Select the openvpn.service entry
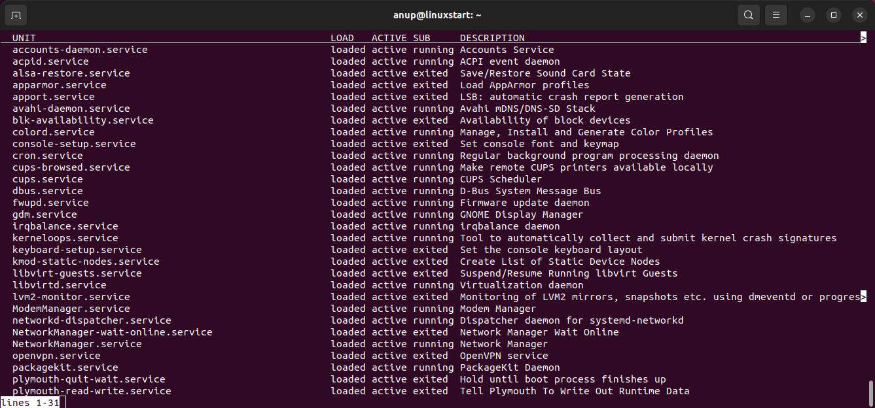Screen dimensions: 875x408 pyautogui.click(x=56, y=355)
